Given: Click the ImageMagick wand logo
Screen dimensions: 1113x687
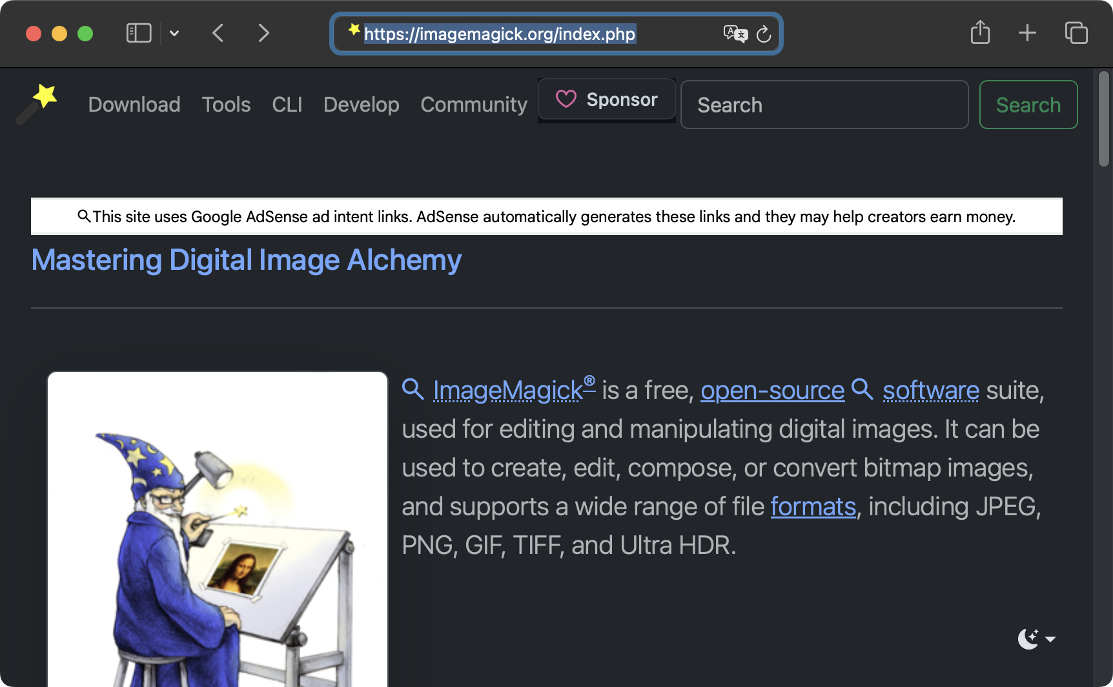Looking at the screenshot, I should click(x=37, y=103).
